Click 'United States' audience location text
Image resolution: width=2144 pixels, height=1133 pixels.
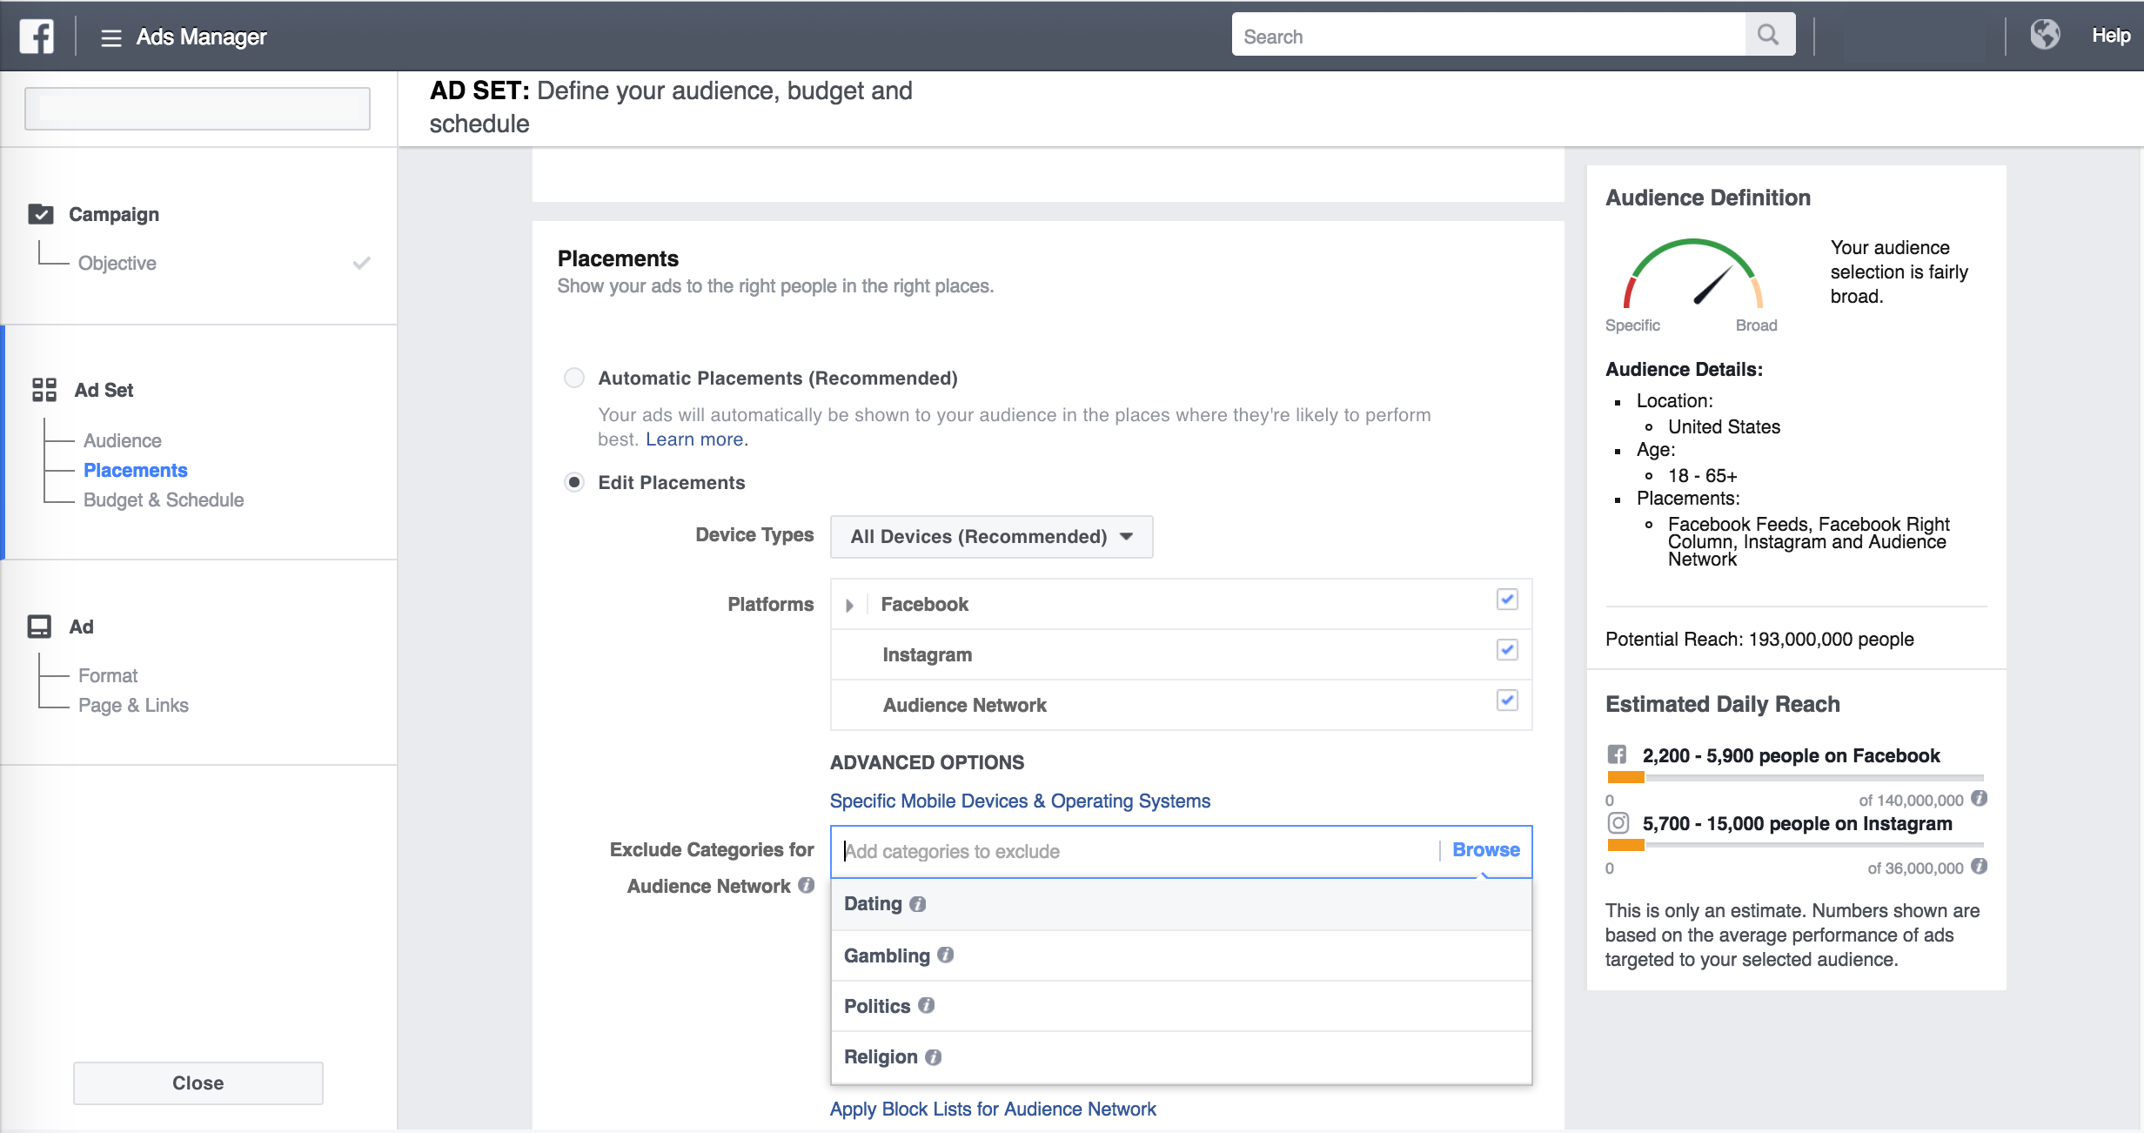1724,426
